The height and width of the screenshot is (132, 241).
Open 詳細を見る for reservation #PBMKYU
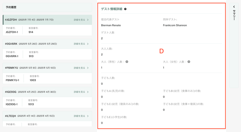[79, 68]
